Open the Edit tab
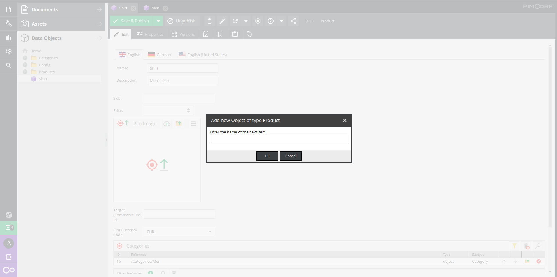The height and width of the screenshot is (277, 557). 121,34
